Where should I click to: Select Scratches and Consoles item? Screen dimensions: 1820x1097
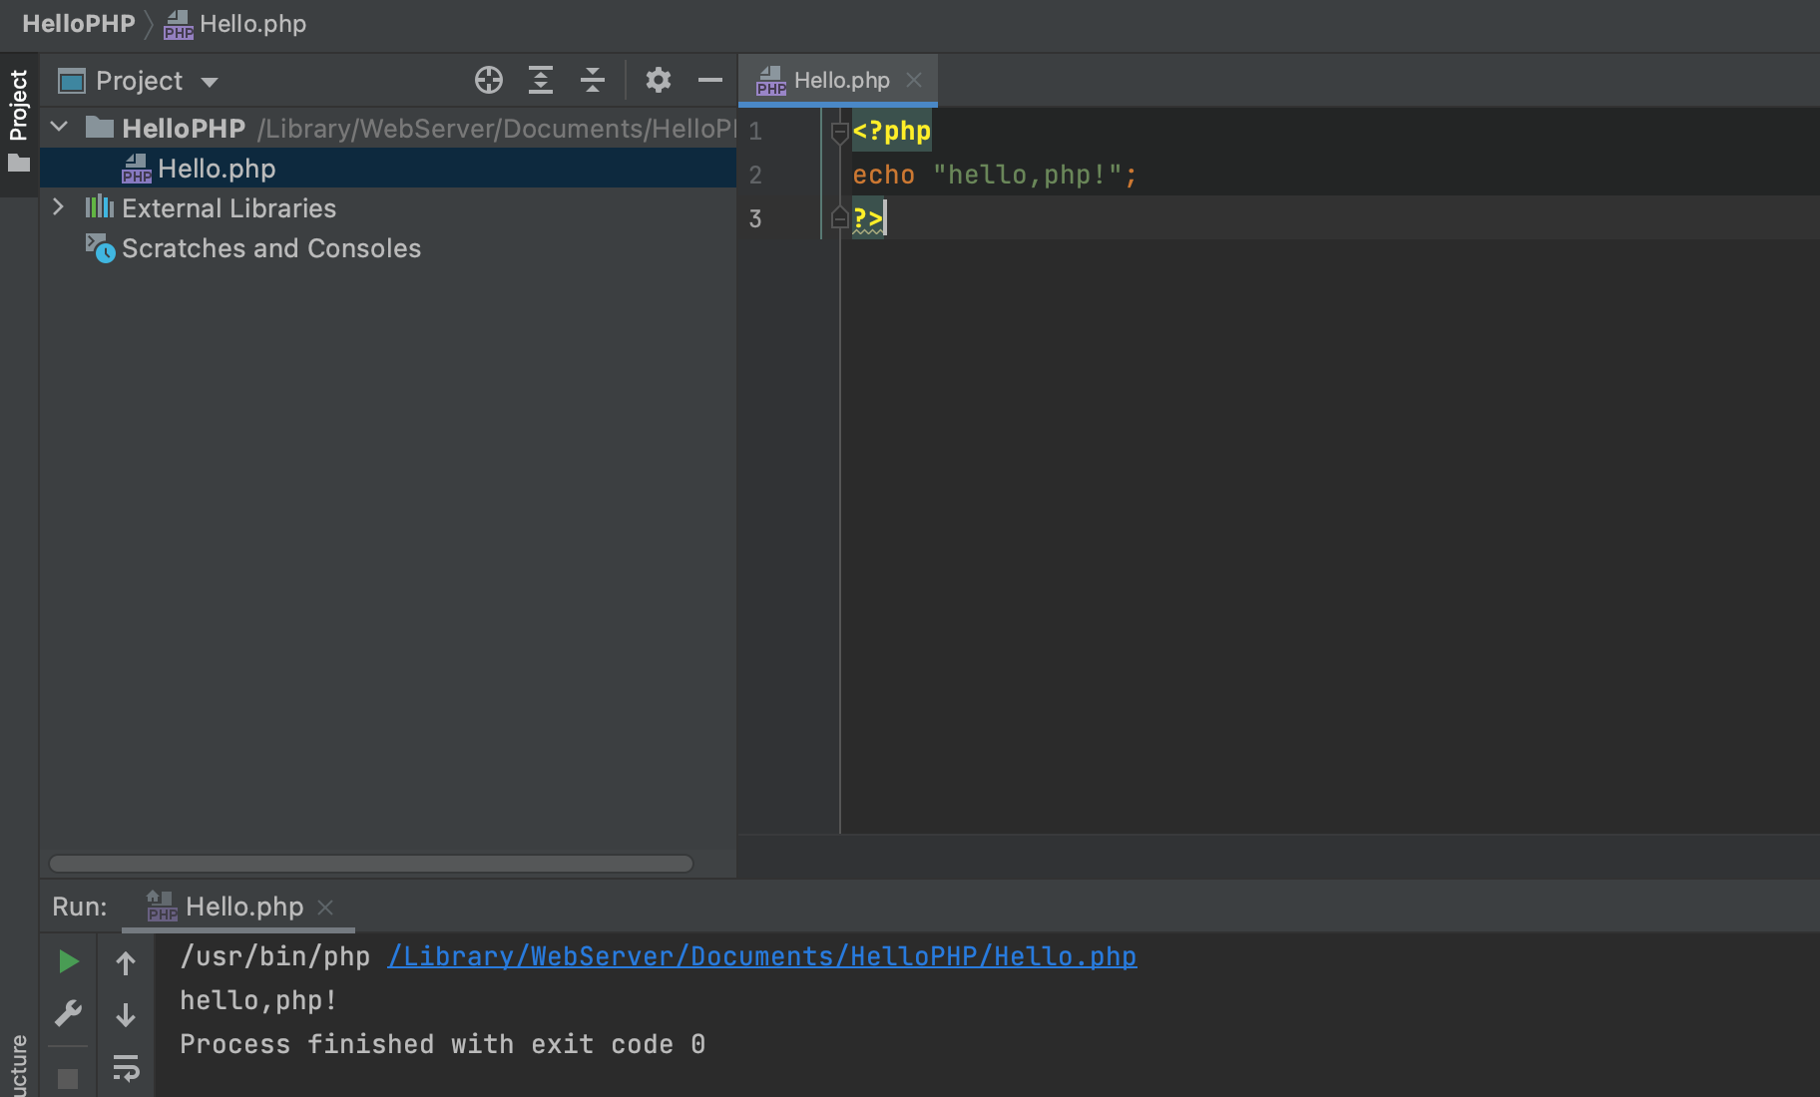(271, 248)
